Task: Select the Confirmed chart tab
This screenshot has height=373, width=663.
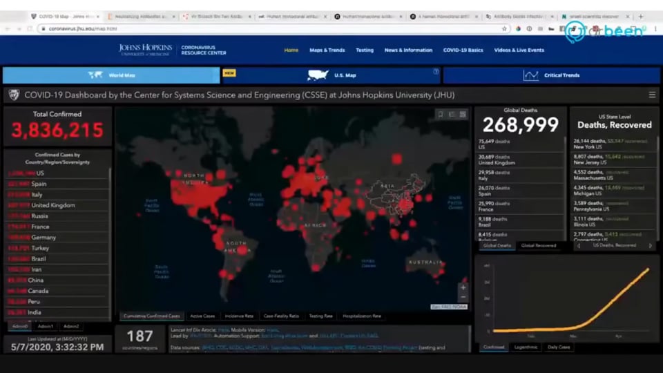Action: coord(493,347)
